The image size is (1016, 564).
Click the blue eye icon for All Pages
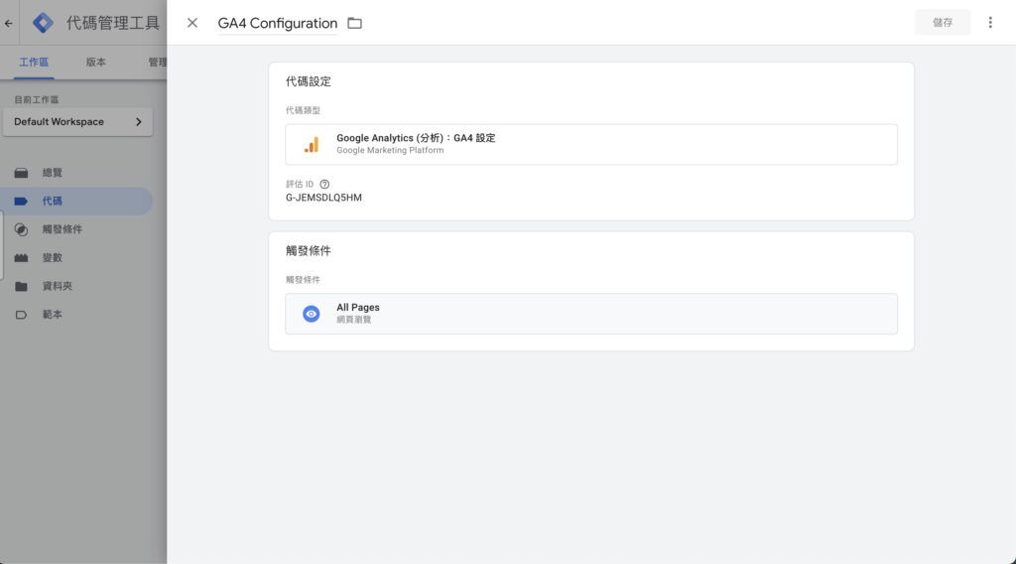[x=311, y=314]
